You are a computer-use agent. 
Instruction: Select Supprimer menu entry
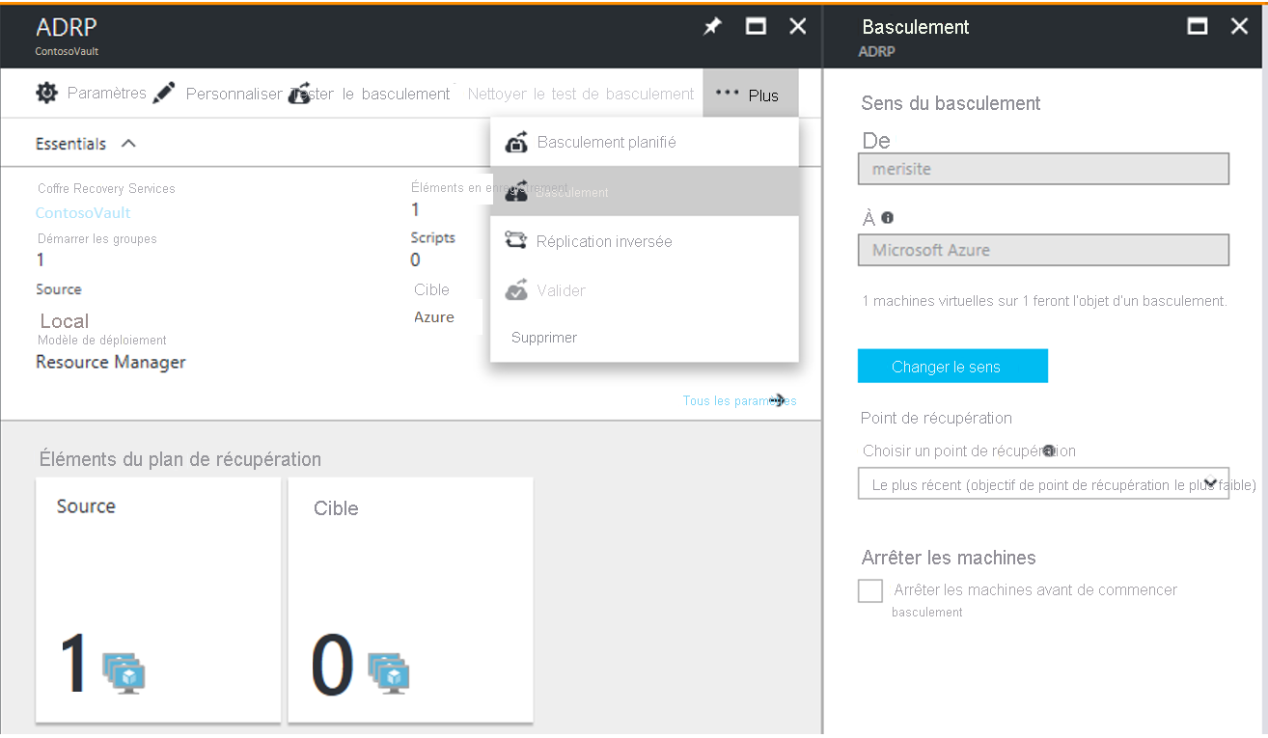click(x=645, y=338)
